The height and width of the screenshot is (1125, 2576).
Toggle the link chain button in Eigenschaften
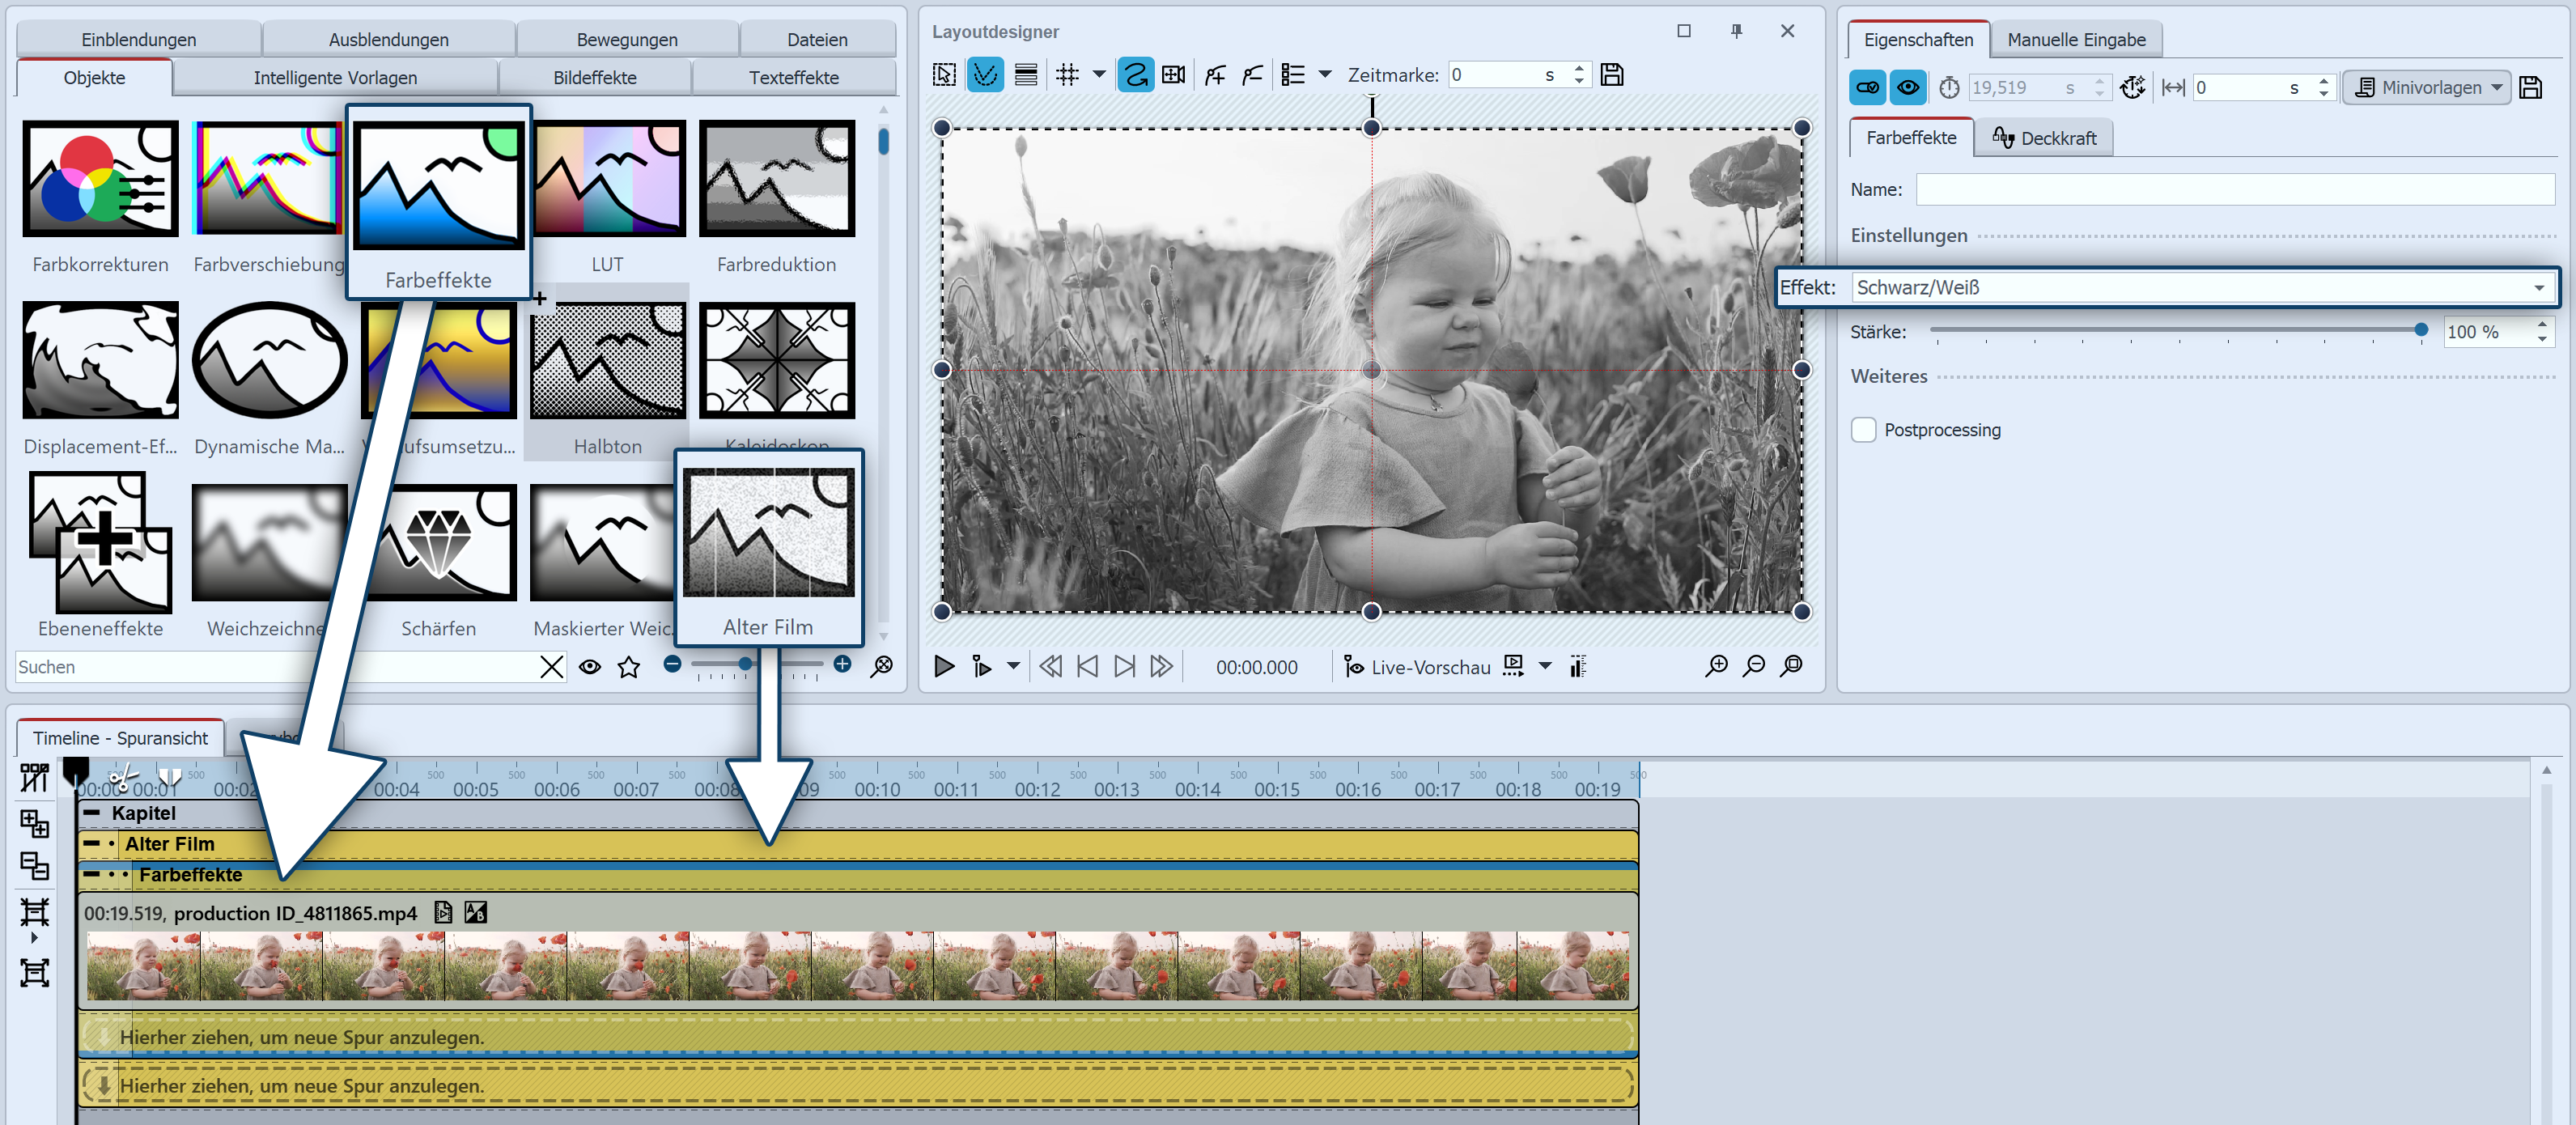coord(1867,88)
